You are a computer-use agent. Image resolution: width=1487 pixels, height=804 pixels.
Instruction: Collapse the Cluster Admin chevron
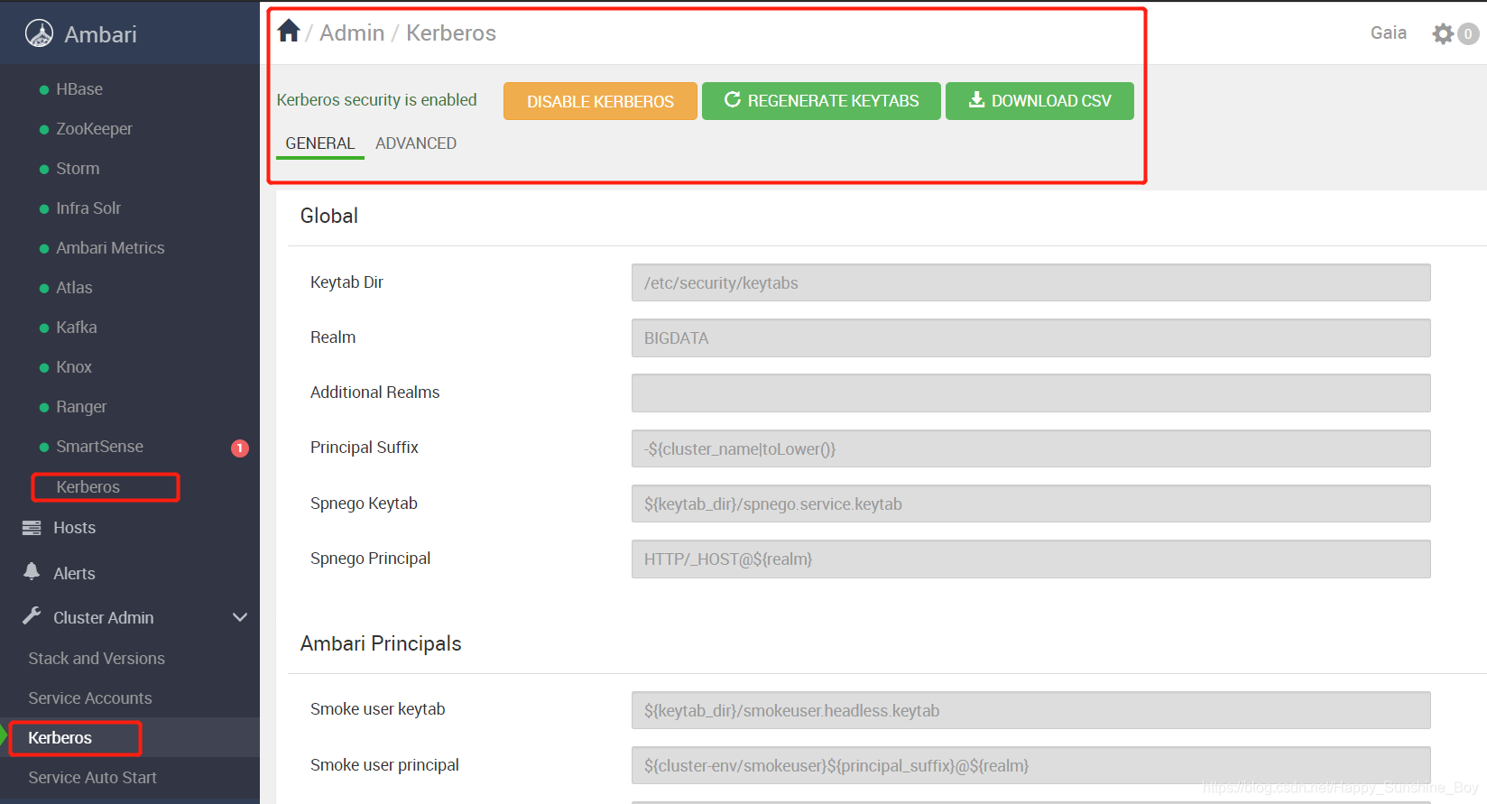coord(240,618)
